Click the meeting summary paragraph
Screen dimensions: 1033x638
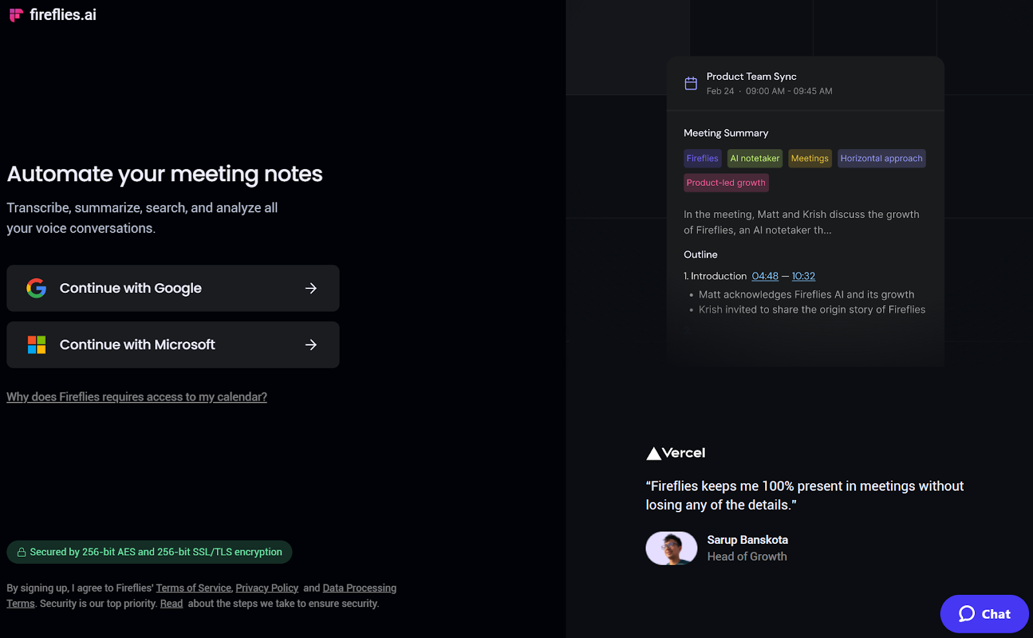click(801, 223)
